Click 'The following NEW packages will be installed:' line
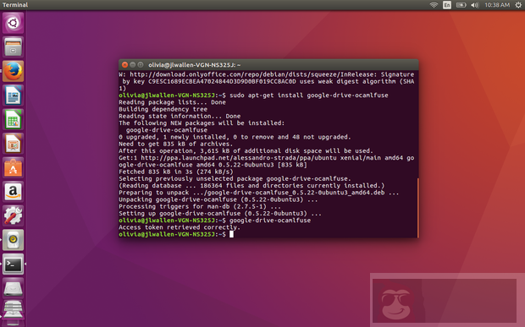Image resolution: width=525 pixels, height=327 pixels. coord(202,123)
